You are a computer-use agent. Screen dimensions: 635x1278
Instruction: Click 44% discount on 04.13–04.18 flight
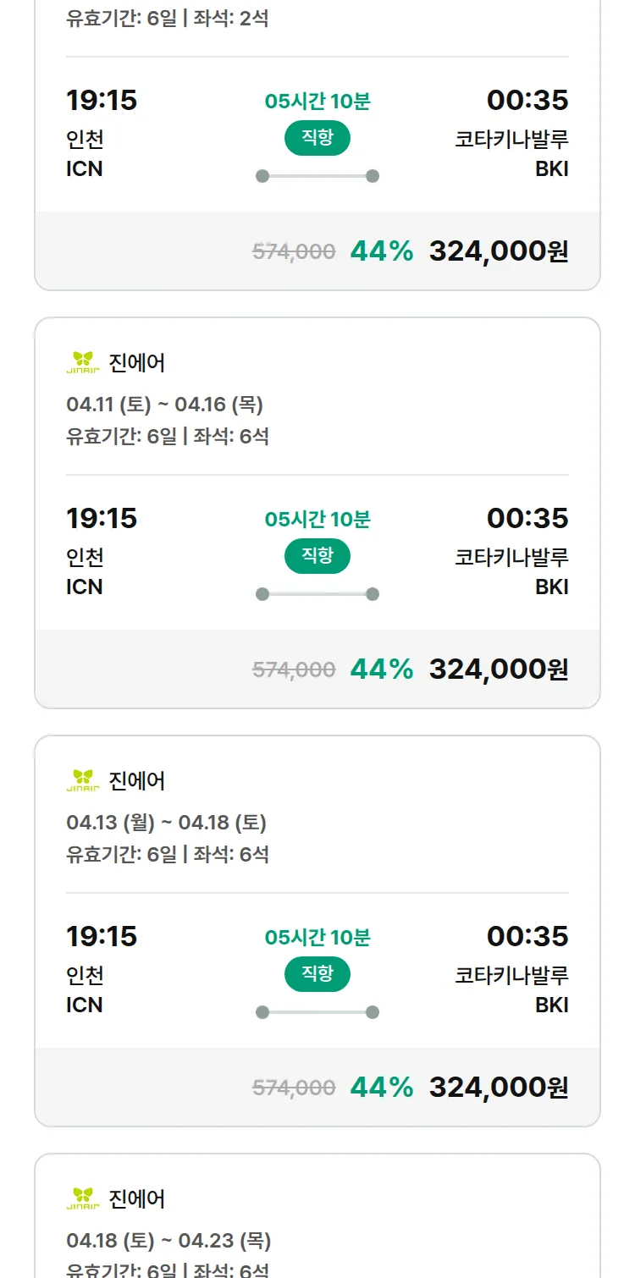click(382, 1087)
